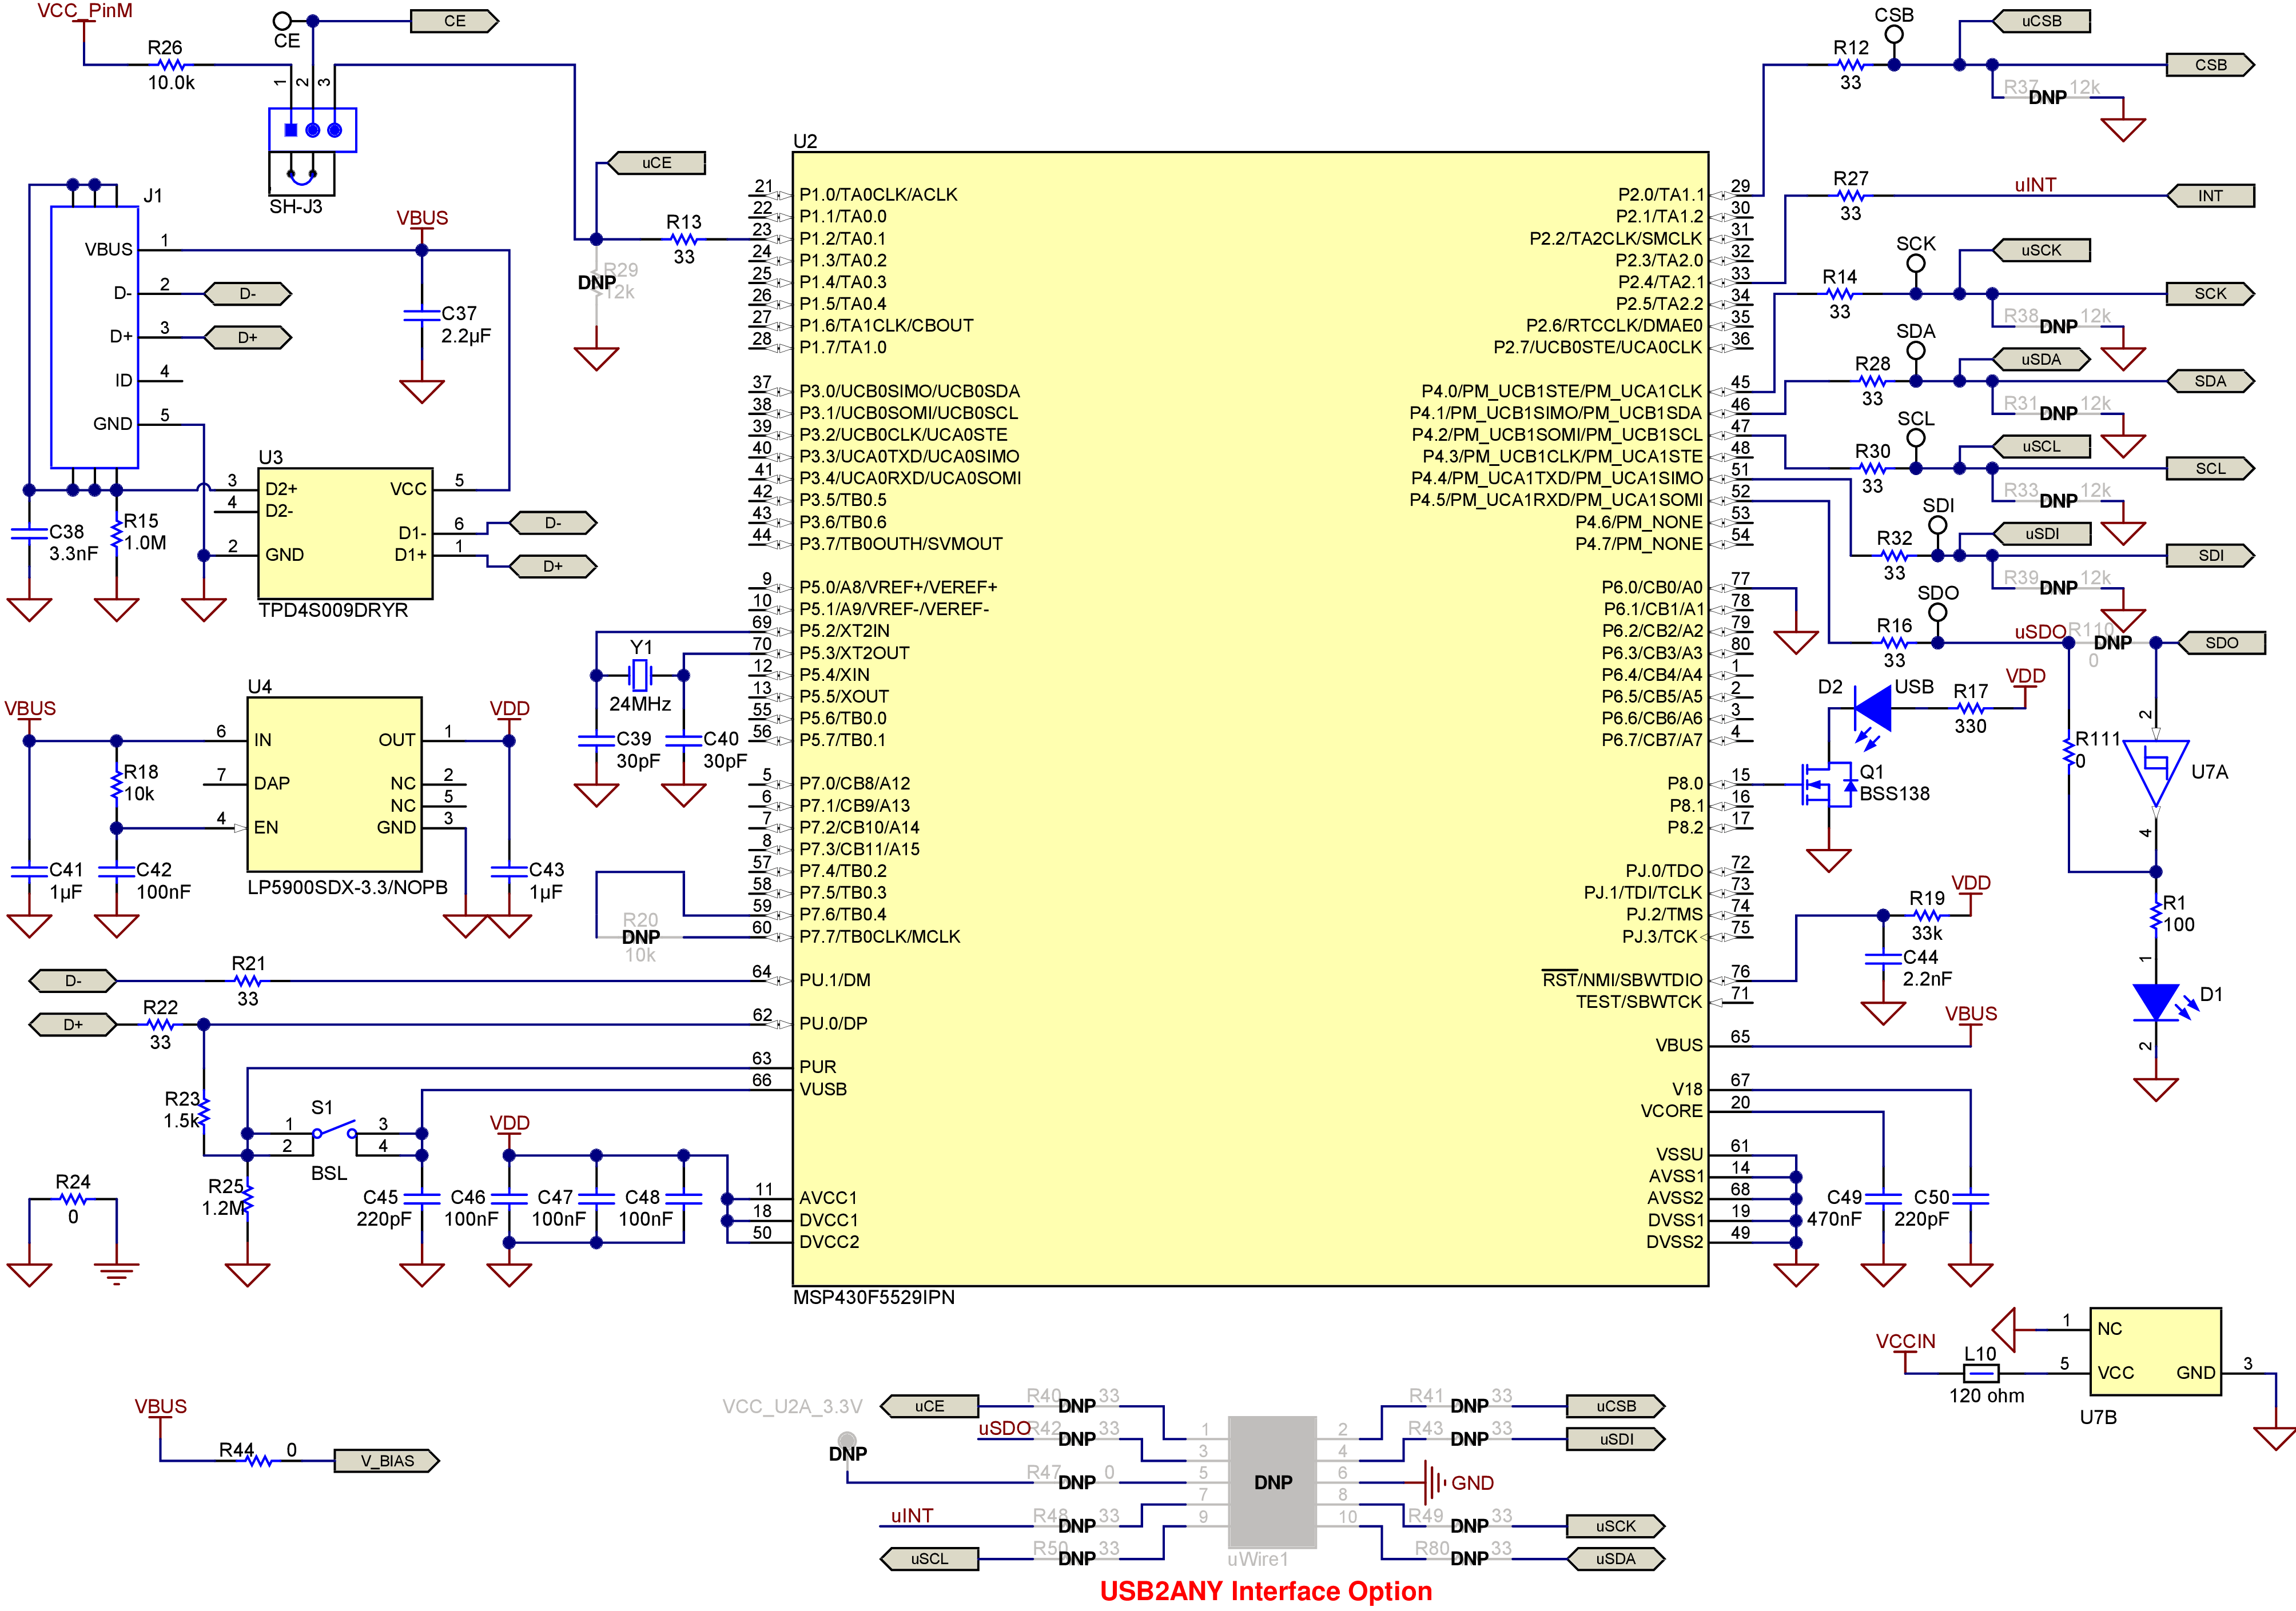2296x1611 pixels.
Task: Click the uCE net label flag
Action: [658, 162]
